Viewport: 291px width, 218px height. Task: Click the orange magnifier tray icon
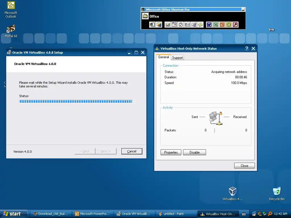coord(270,214)
